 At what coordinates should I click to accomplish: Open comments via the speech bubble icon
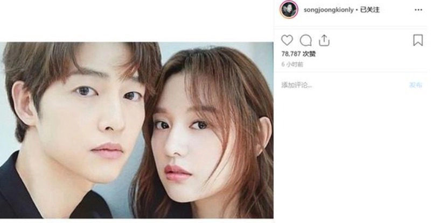[305, 40]
